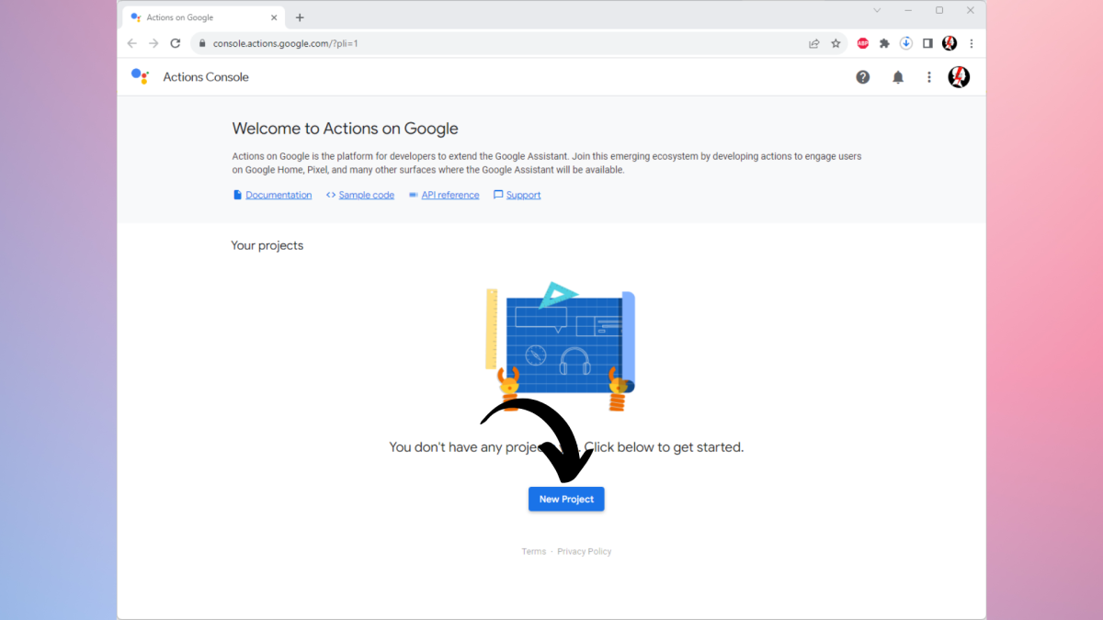Screen dimensions: 1103x620
Task: Click the Google Assistant logo
Action: coord(140,76)
